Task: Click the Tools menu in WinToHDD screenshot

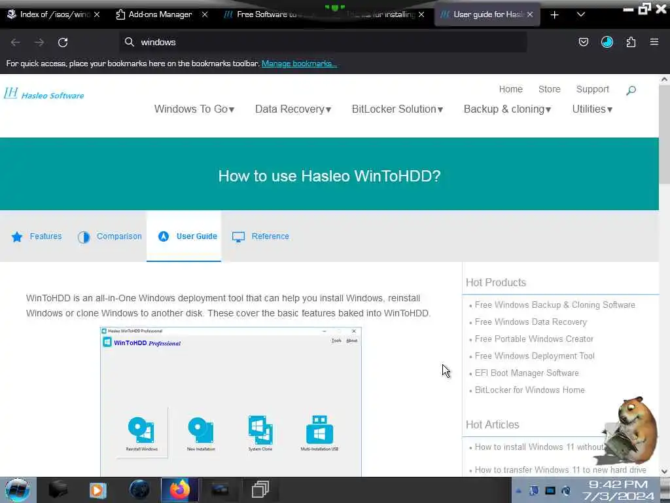Action: pyautogui.click(x=336, y=341)
